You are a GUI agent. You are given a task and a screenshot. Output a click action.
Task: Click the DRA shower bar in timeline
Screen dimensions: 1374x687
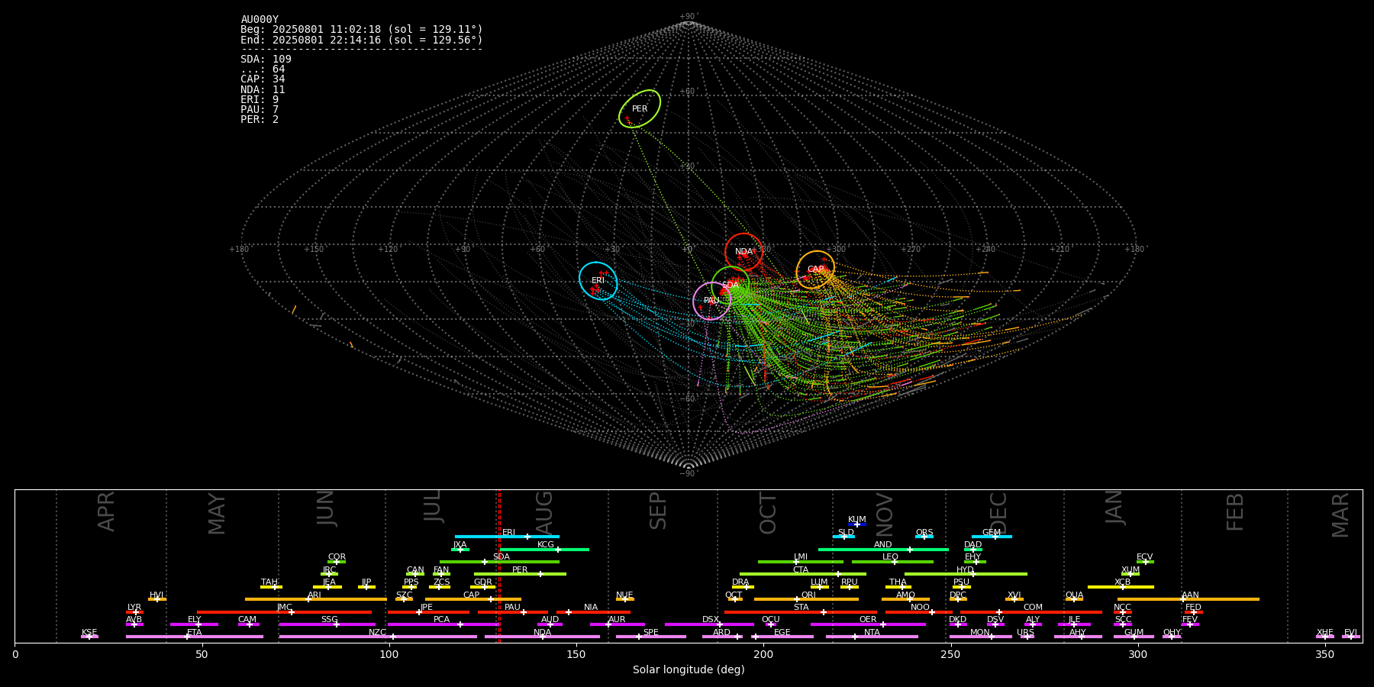pos(743,587)
